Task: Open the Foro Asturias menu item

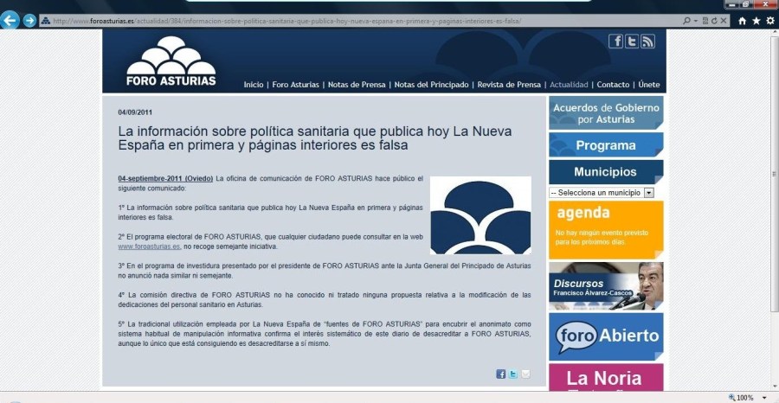Action: 296,85
